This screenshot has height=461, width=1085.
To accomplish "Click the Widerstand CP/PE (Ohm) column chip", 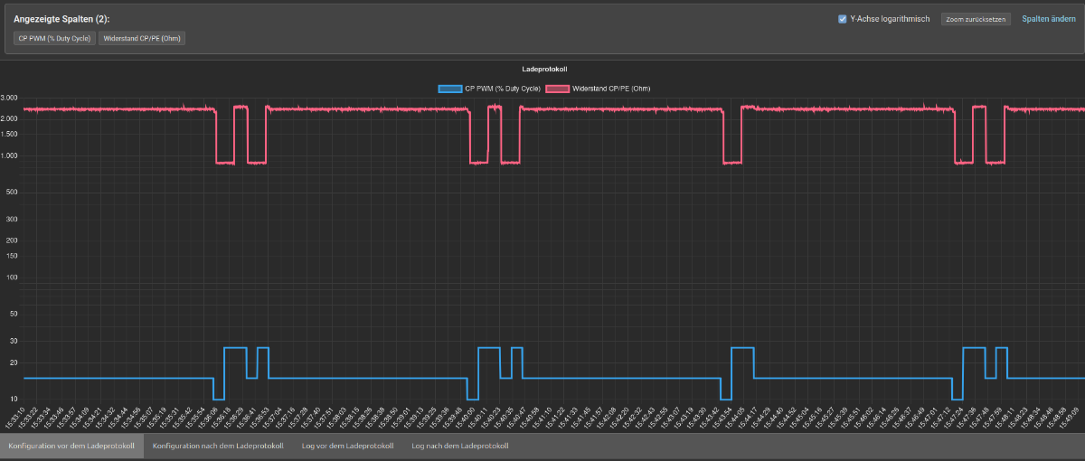I will pos(142,39).
